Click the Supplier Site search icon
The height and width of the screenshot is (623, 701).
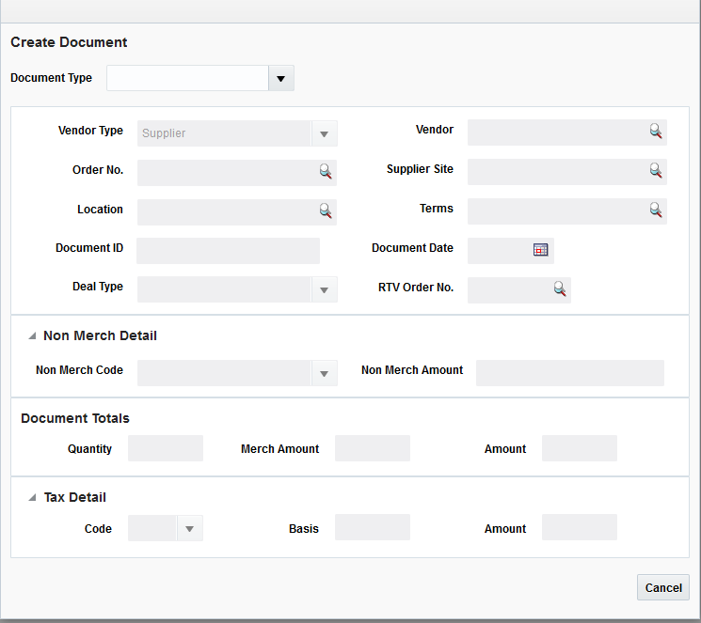[x=656, y=171]
